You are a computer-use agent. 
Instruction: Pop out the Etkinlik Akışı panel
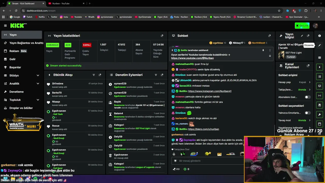coord(100,75)
